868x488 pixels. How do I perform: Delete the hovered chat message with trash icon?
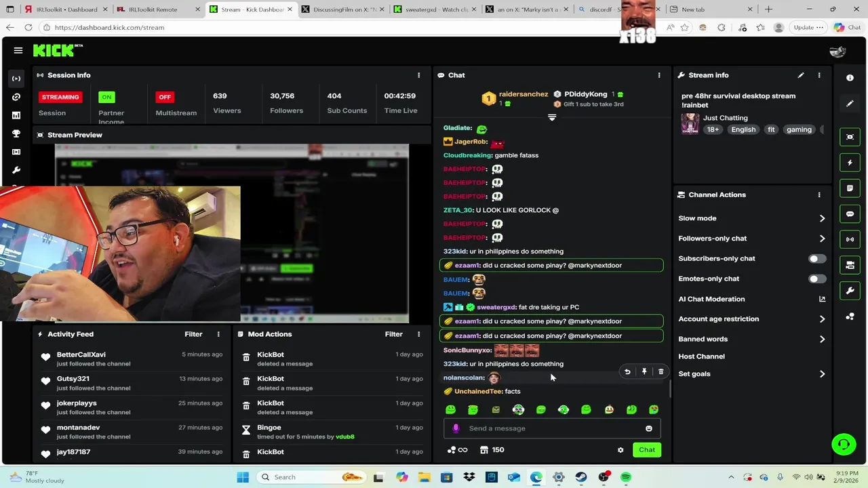[x=661, y=371]
